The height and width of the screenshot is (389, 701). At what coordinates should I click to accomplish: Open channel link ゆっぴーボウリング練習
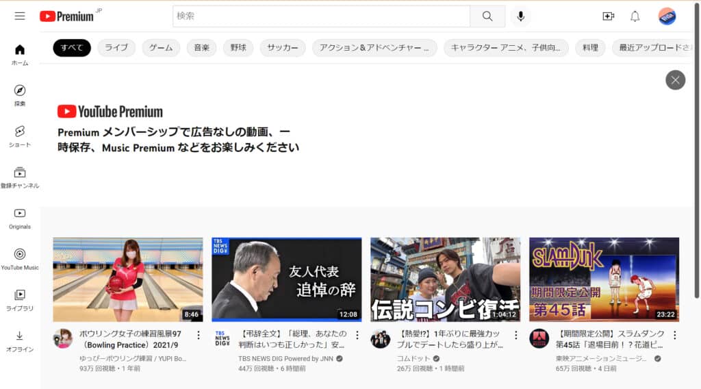pos(133,359)
